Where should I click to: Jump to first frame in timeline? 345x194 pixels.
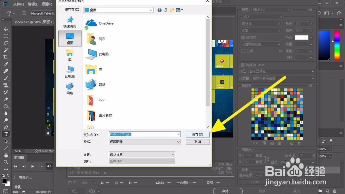[16, 166]
